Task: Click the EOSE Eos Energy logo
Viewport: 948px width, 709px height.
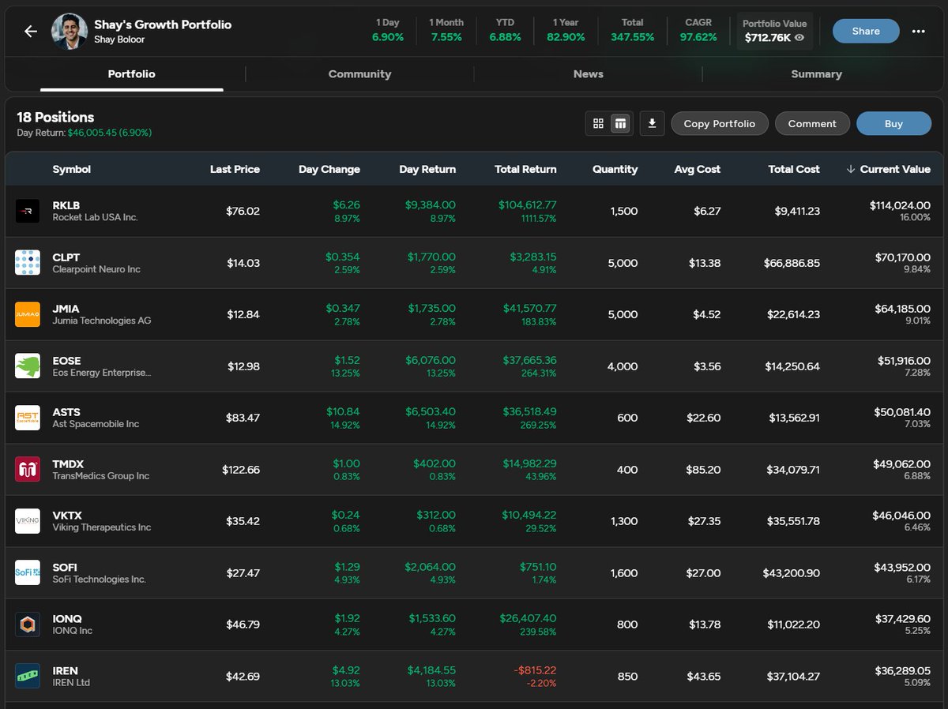Action: point(28,366)
